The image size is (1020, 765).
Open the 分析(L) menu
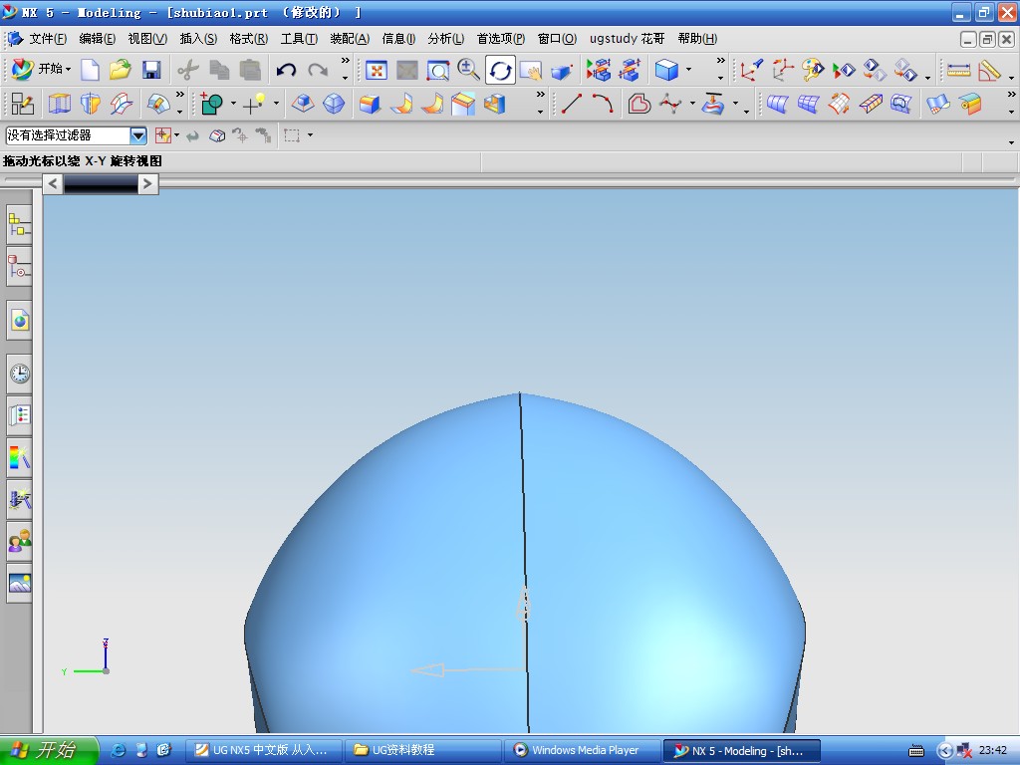pos(445,39)
